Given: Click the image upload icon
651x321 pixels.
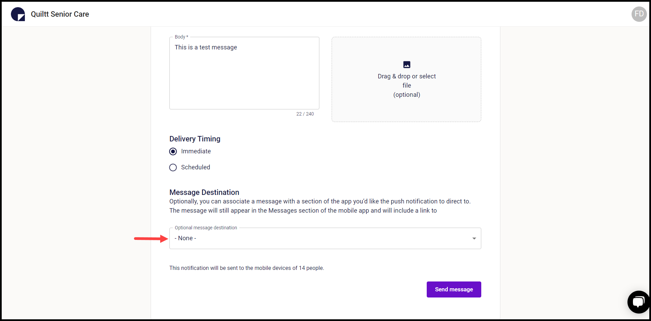Looking at the screenshot, I should tap(407, 64).
